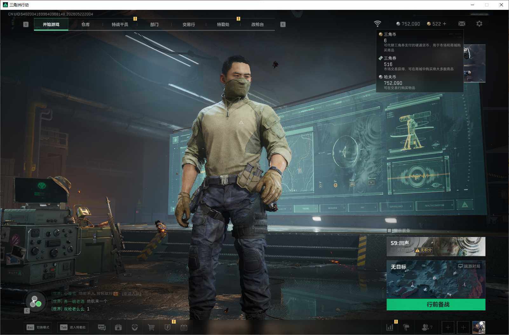
Task: Open the chat bubbles icon
Action: tap(102, 327)
